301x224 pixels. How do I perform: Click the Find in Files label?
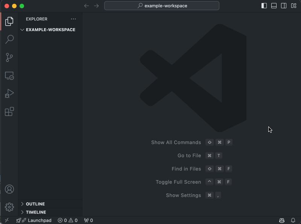(x=186, y=169)
